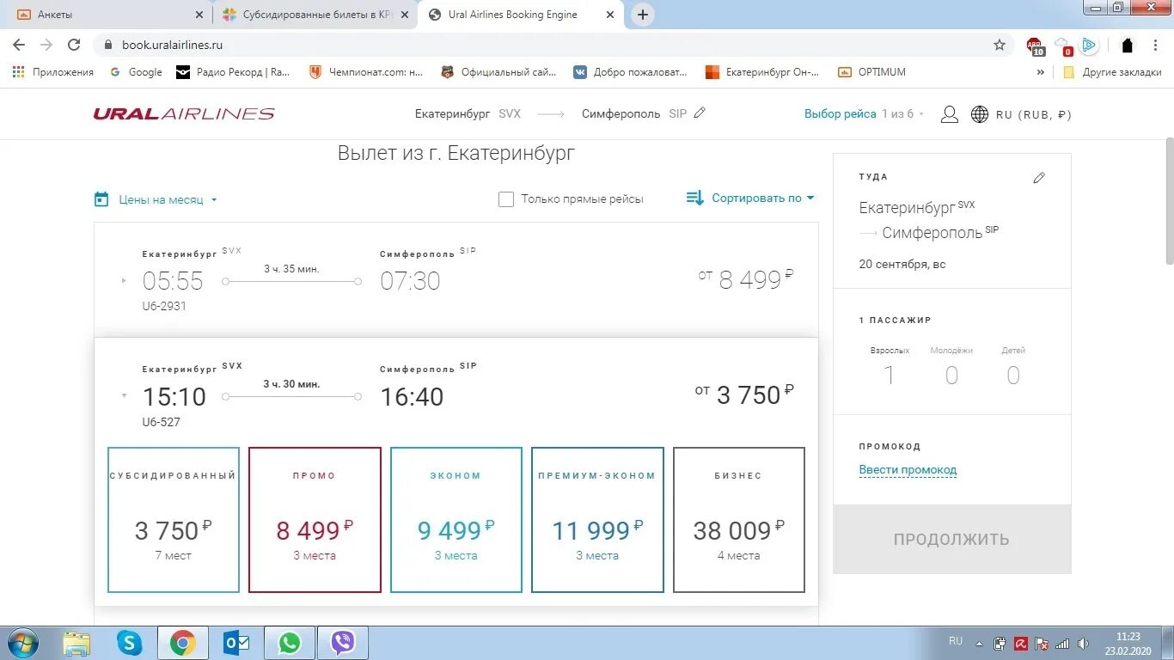Click the Ural Airlines logo
The image size is (1174, 660).
tap(184, 113)
